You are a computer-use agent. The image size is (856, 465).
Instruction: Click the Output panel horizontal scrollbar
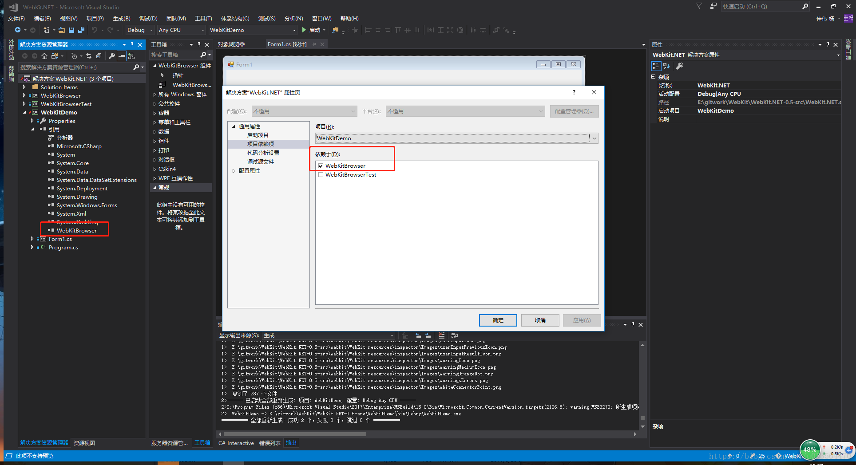click(295, 434)
